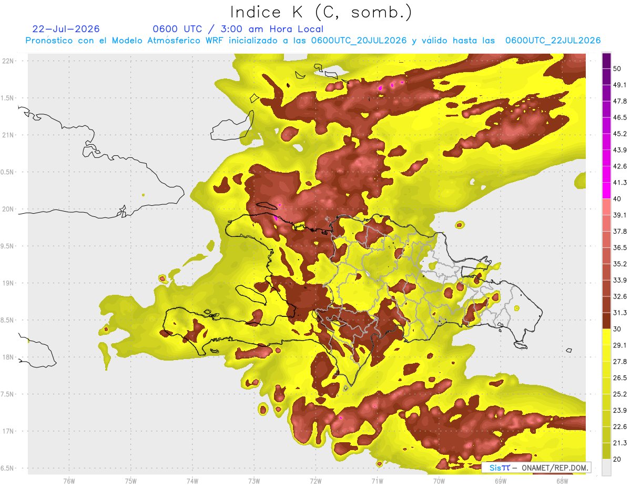Click the 22N latitude axis label
The height and width of the screenshot is (488, 631).
[8, 61]
